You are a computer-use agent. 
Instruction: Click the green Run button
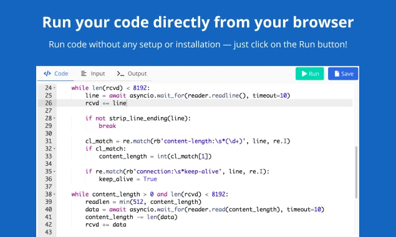pos(309,74)
